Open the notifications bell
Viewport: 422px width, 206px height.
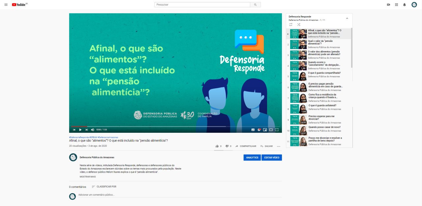coord(405,5)
